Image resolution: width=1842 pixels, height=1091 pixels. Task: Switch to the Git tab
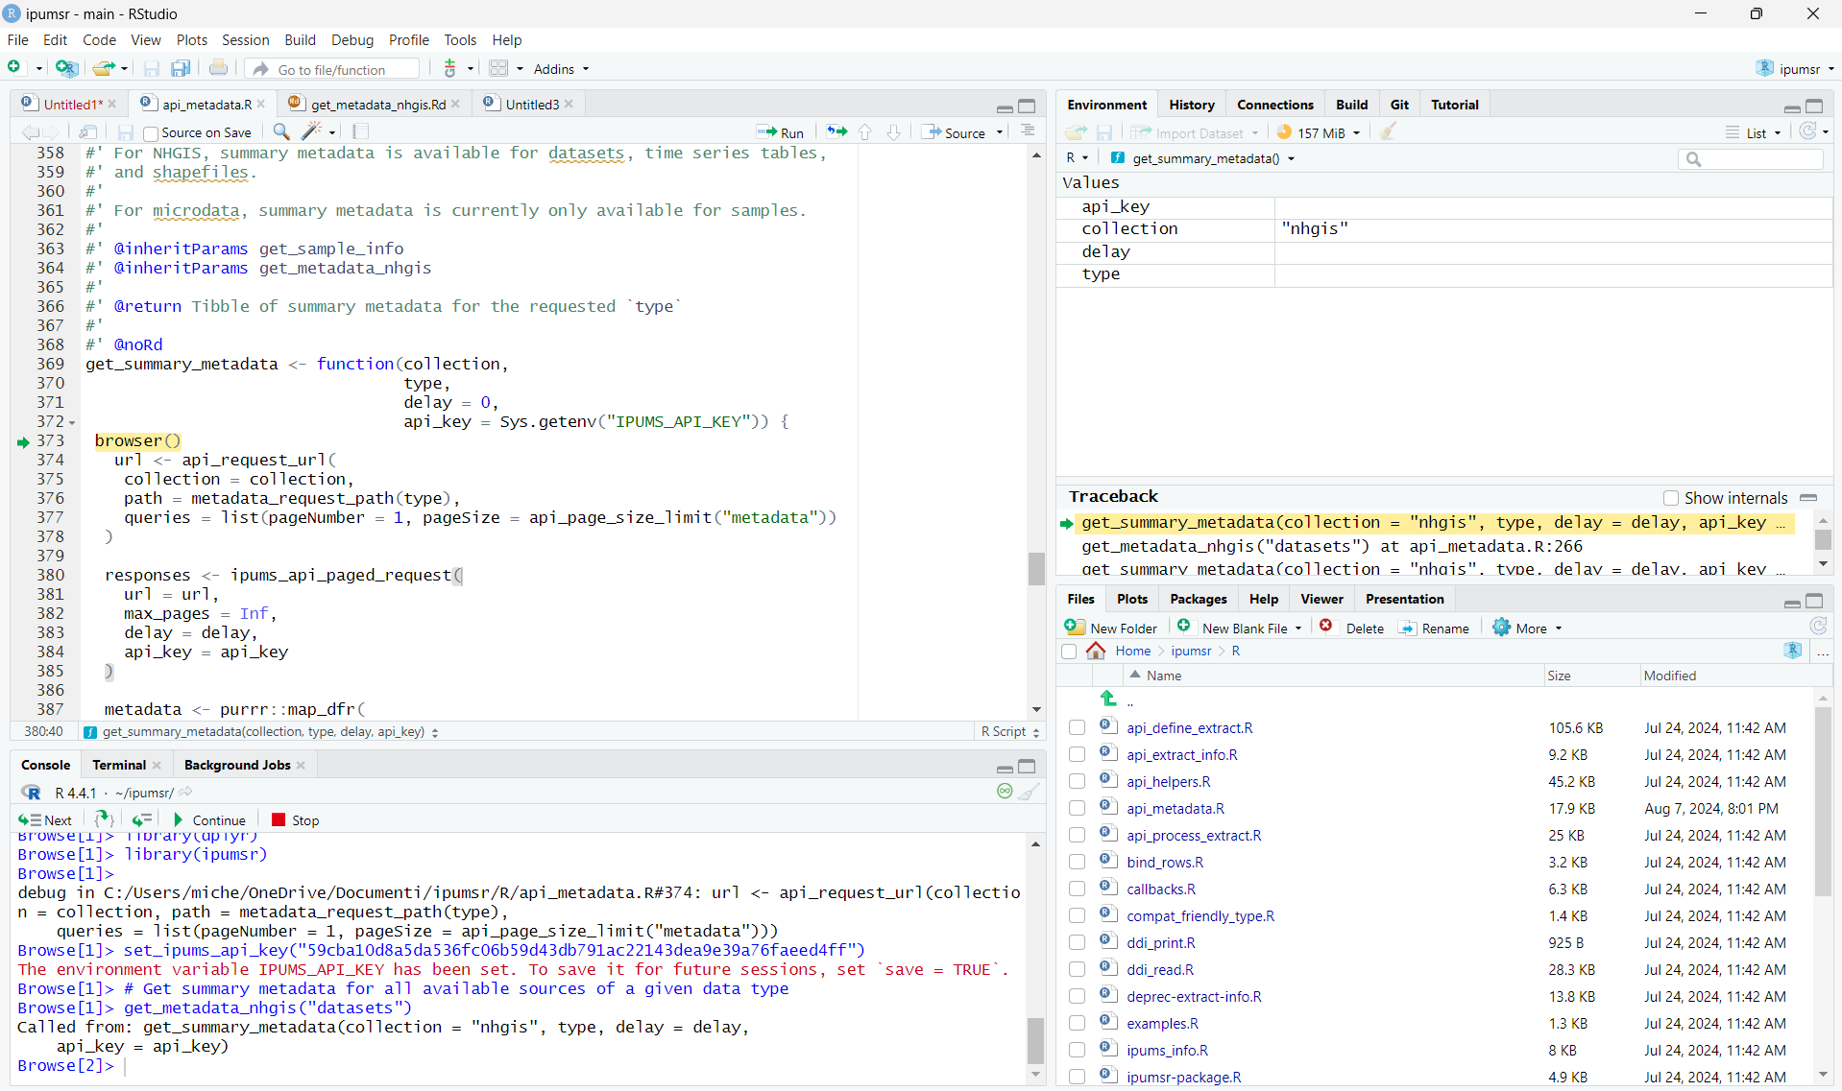pos(1399,105)
